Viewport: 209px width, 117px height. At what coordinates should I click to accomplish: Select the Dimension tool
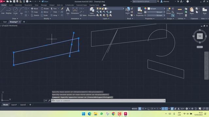click(x=75, y=11)
